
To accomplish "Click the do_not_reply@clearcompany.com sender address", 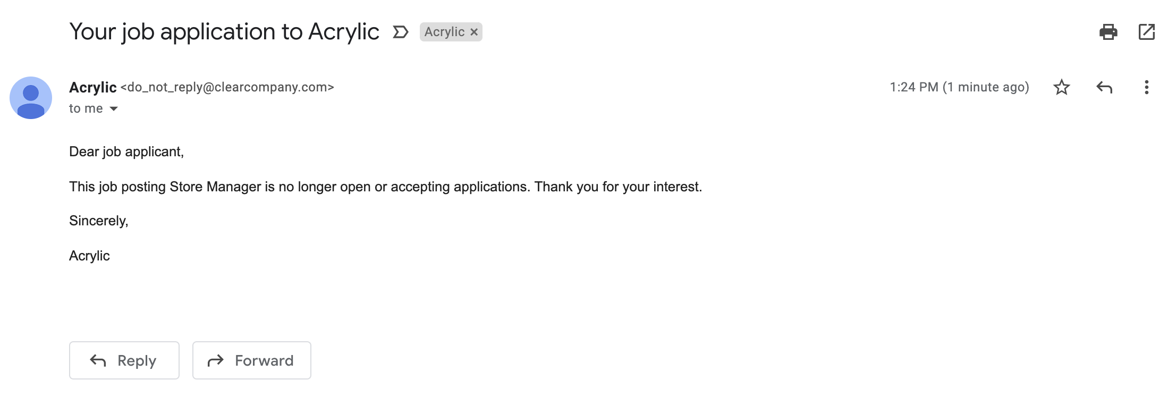I will click(227, 87).
